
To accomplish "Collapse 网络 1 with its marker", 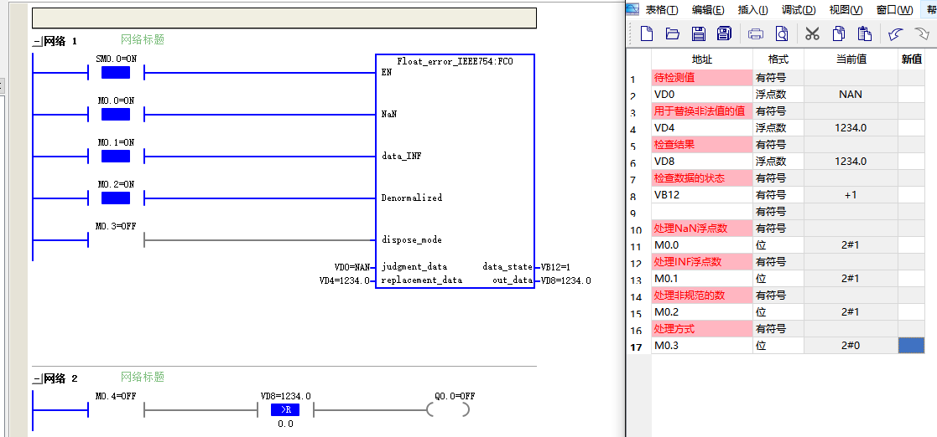I will point(37,41).
